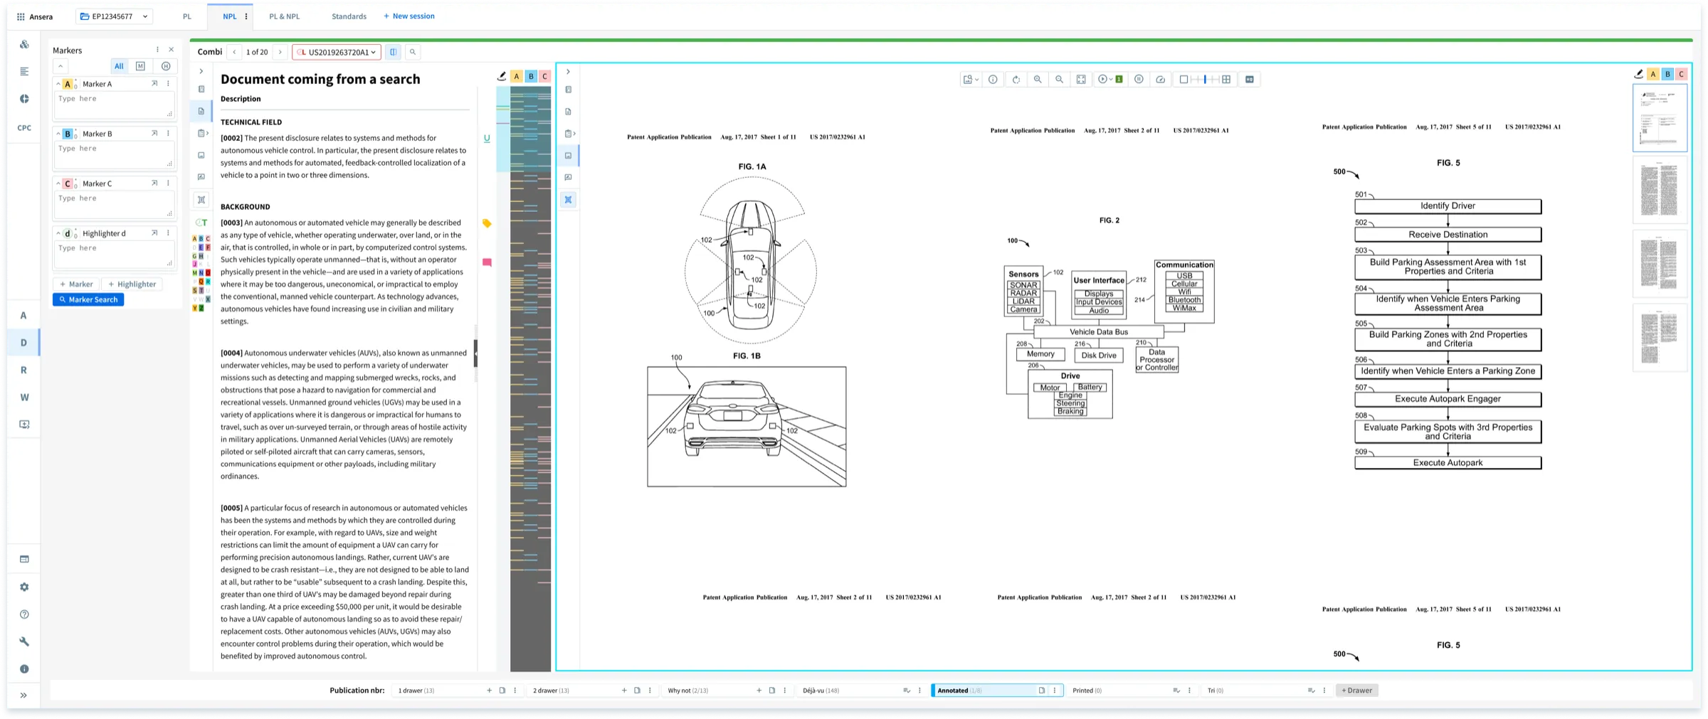Filter to highlighters only with H toggle
Screen dimensions: 1708x719
[x=166, y=66]
